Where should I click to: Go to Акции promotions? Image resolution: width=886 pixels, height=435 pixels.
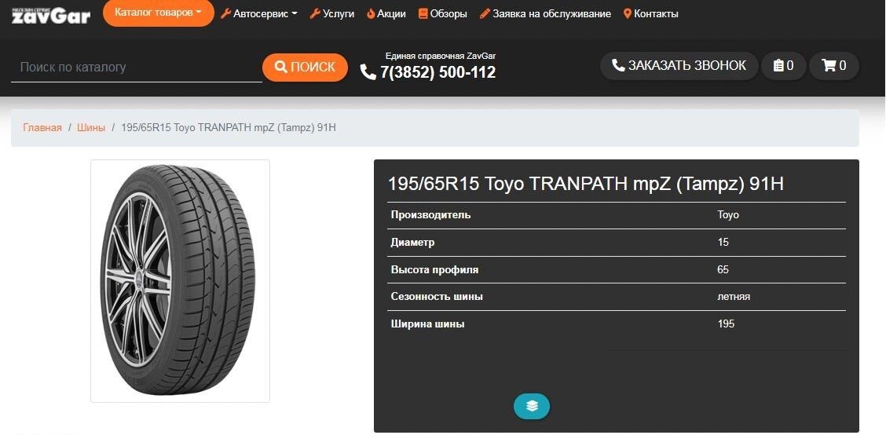386,13
